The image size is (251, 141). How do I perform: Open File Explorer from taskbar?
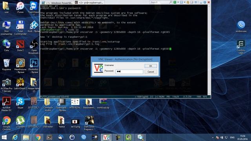coord(26,137)
